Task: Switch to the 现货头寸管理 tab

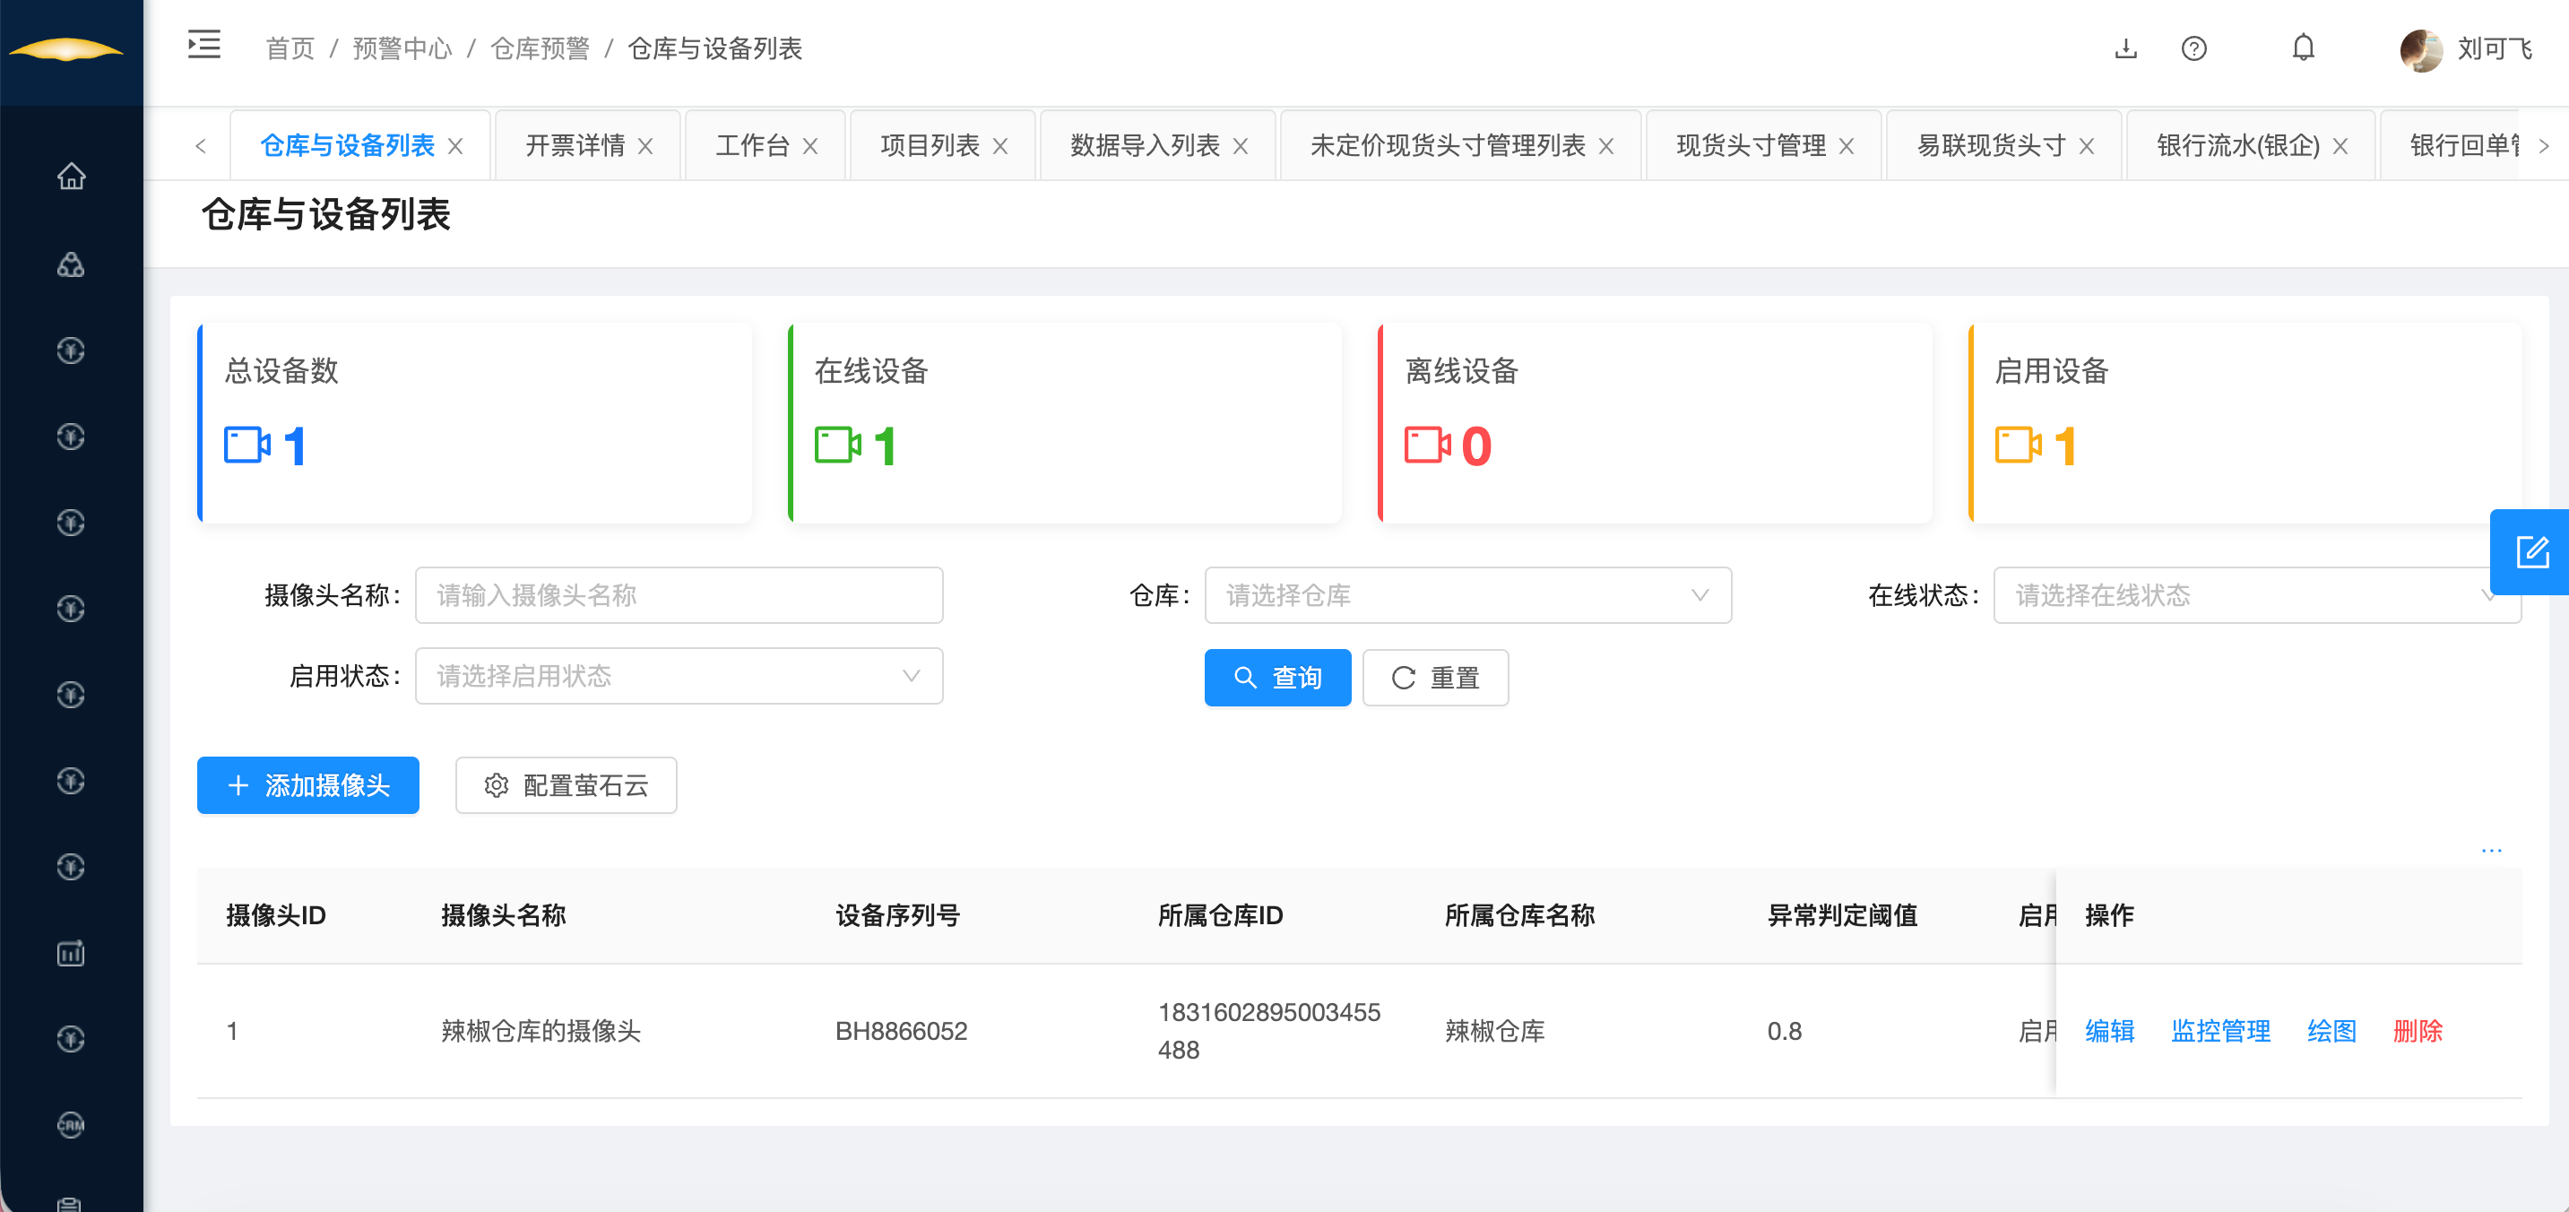Action: pyautogui.click(x=1752, y=145)
